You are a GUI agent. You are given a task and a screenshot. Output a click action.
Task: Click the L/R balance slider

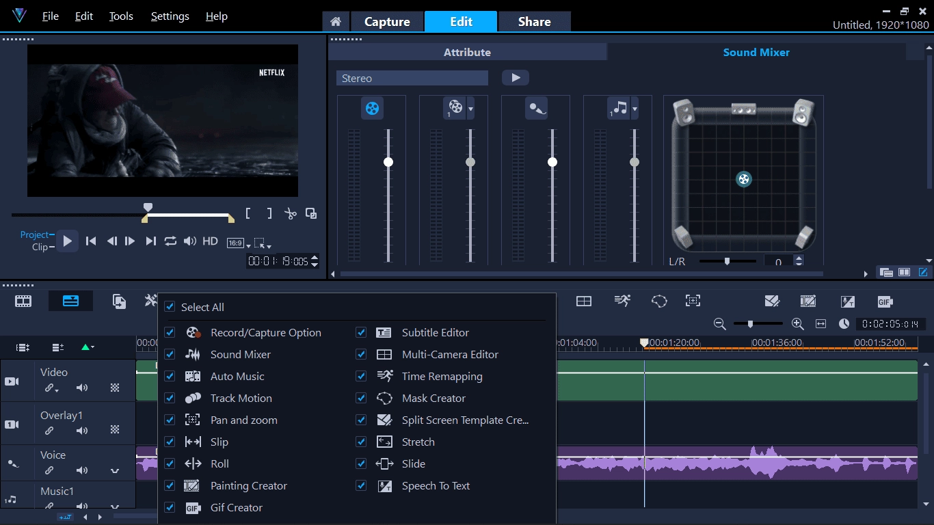click(x=728, y=260)
